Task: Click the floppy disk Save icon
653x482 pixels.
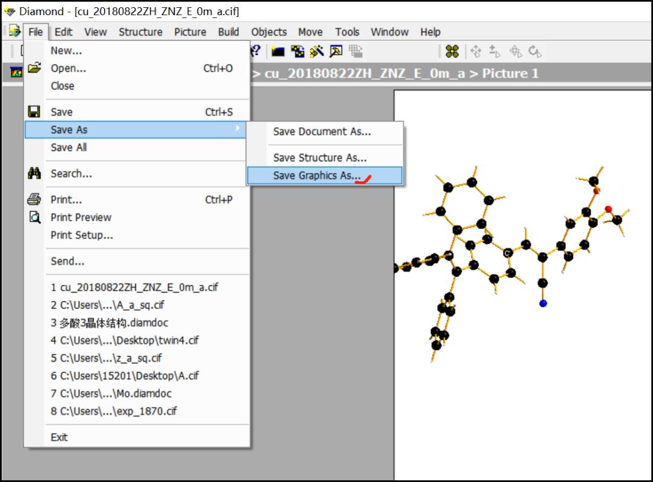Action: coord(34,112)
